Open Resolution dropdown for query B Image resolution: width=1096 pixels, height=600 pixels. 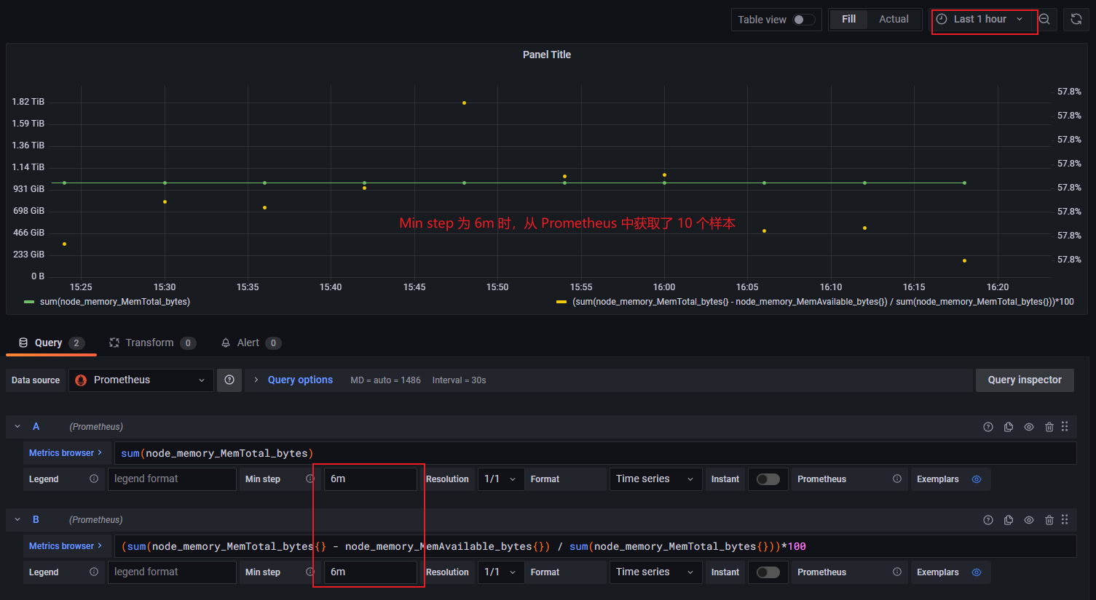pyautogui.click(x=501, y=572)
